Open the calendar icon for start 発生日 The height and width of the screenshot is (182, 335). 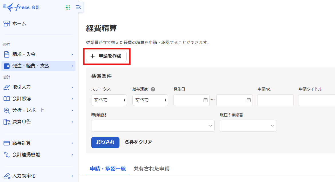click(x=205, y=100)
